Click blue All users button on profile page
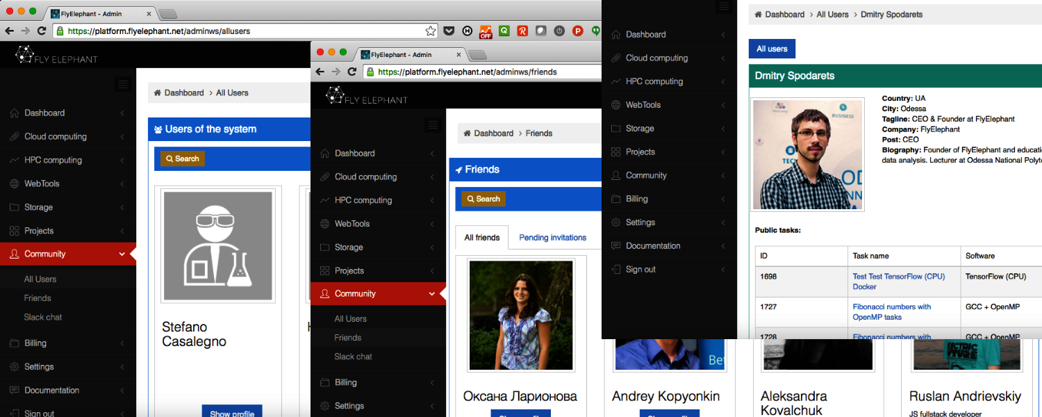The image size is (1042, 417). click(x=772, y=49)
